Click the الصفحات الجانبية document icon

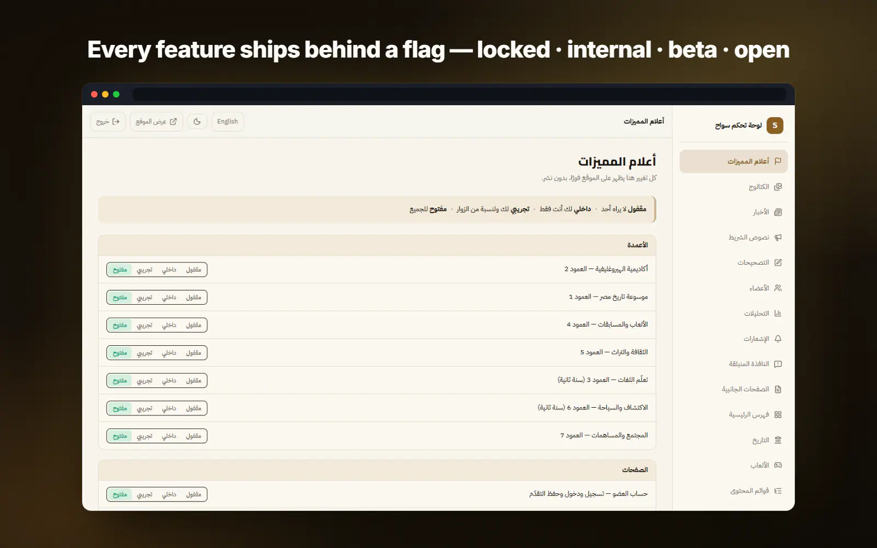click(x=778, y=389)
